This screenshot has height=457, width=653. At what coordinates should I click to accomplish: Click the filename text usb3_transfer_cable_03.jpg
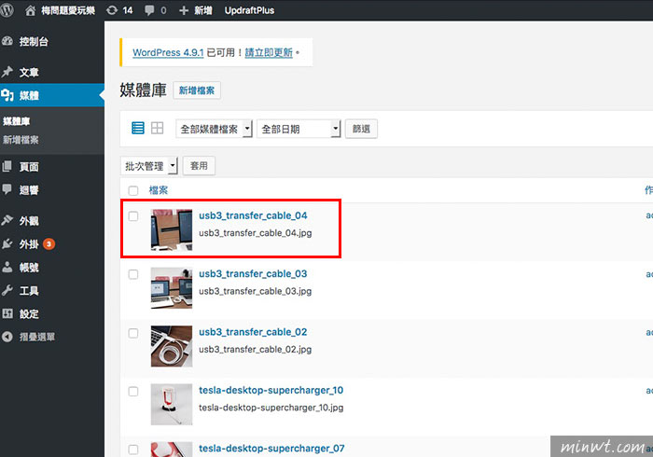tap(256, 291)
